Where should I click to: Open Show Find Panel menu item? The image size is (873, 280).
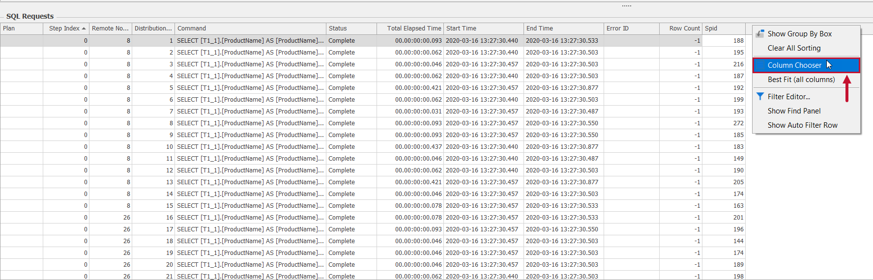794,111
